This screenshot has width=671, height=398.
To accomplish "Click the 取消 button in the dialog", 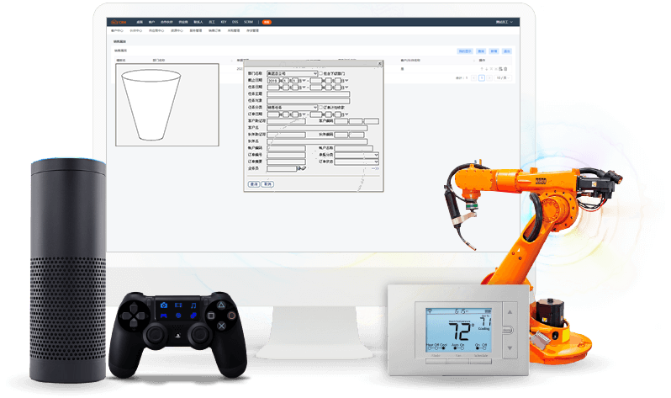I will [x=267, y=183].
